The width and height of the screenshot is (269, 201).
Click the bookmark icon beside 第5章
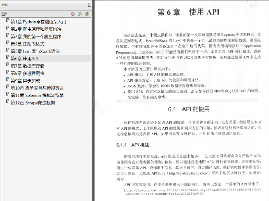(7, 50)
